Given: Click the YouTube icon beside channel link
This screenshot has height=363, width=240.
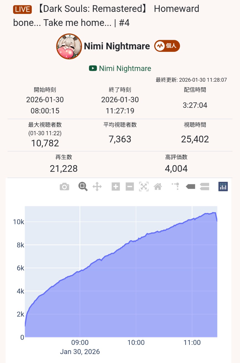Looking at the screenshot, I should click(93, 68).
